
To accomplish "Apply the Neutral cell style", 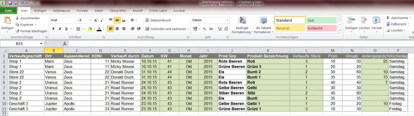I will coord(290,28).
